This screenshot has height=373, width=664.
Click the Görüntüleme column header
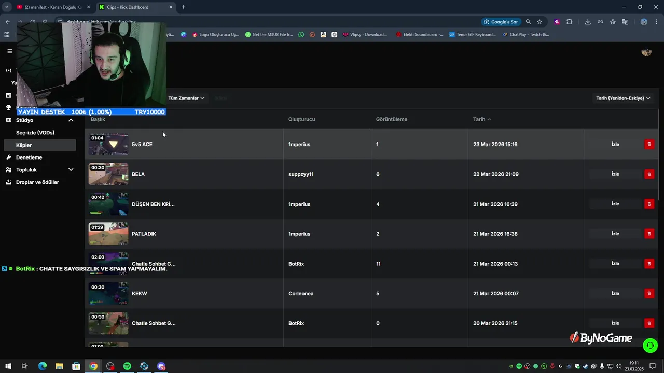pyautogui.click(x=392, y=119)
